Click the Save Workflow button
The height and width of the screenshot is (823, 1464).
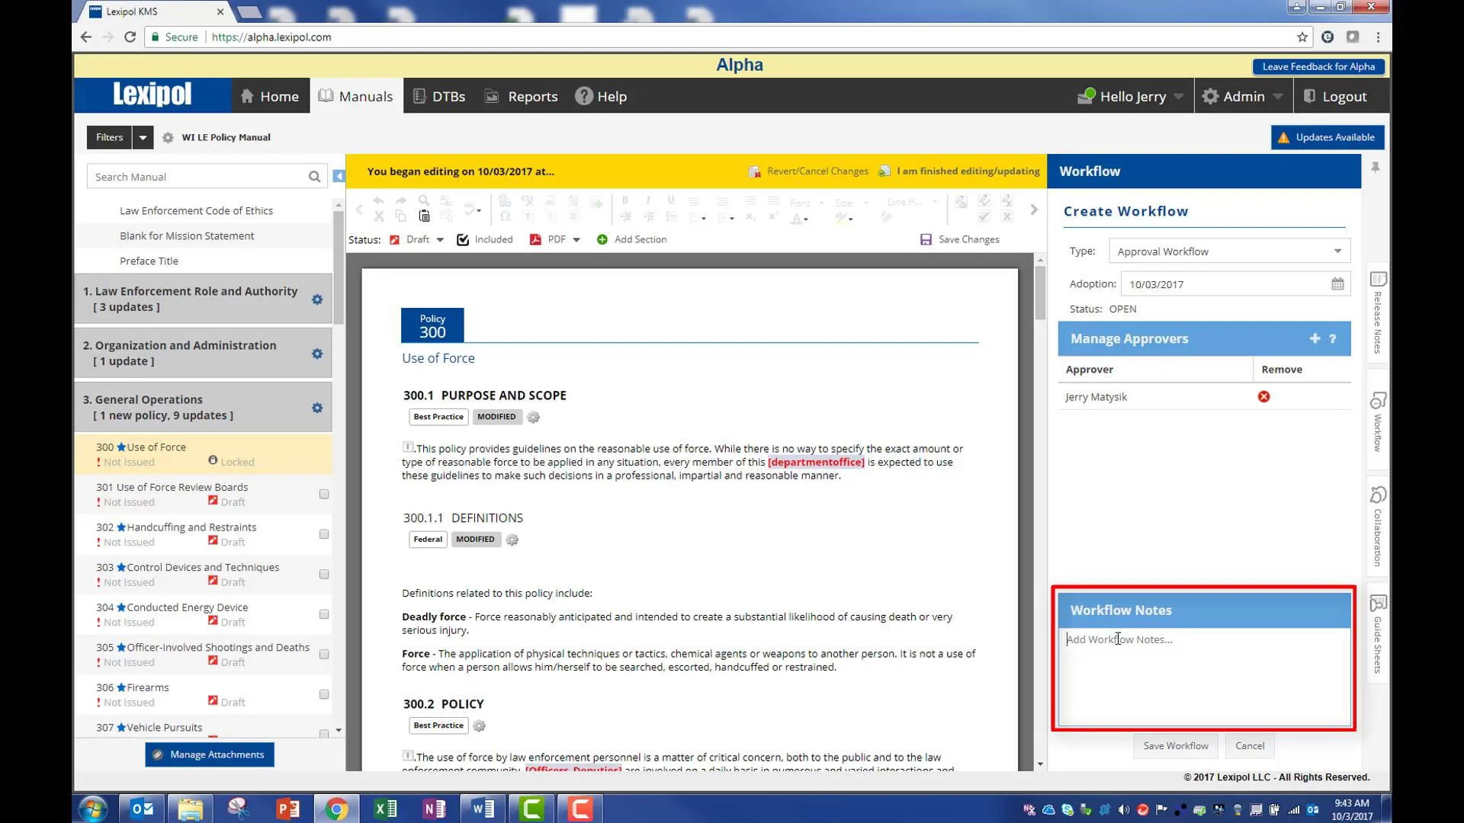(x=1175, y=746)
